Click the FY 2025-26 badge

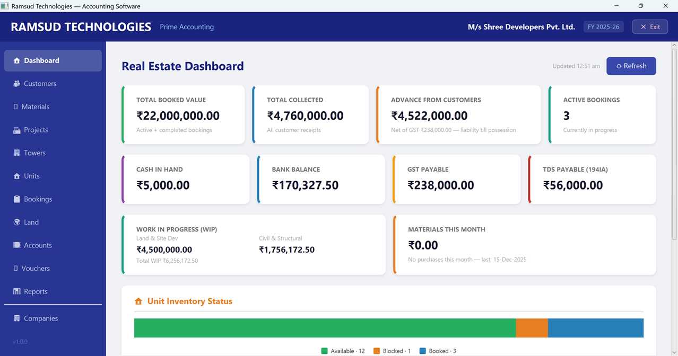tap(604, 27)
